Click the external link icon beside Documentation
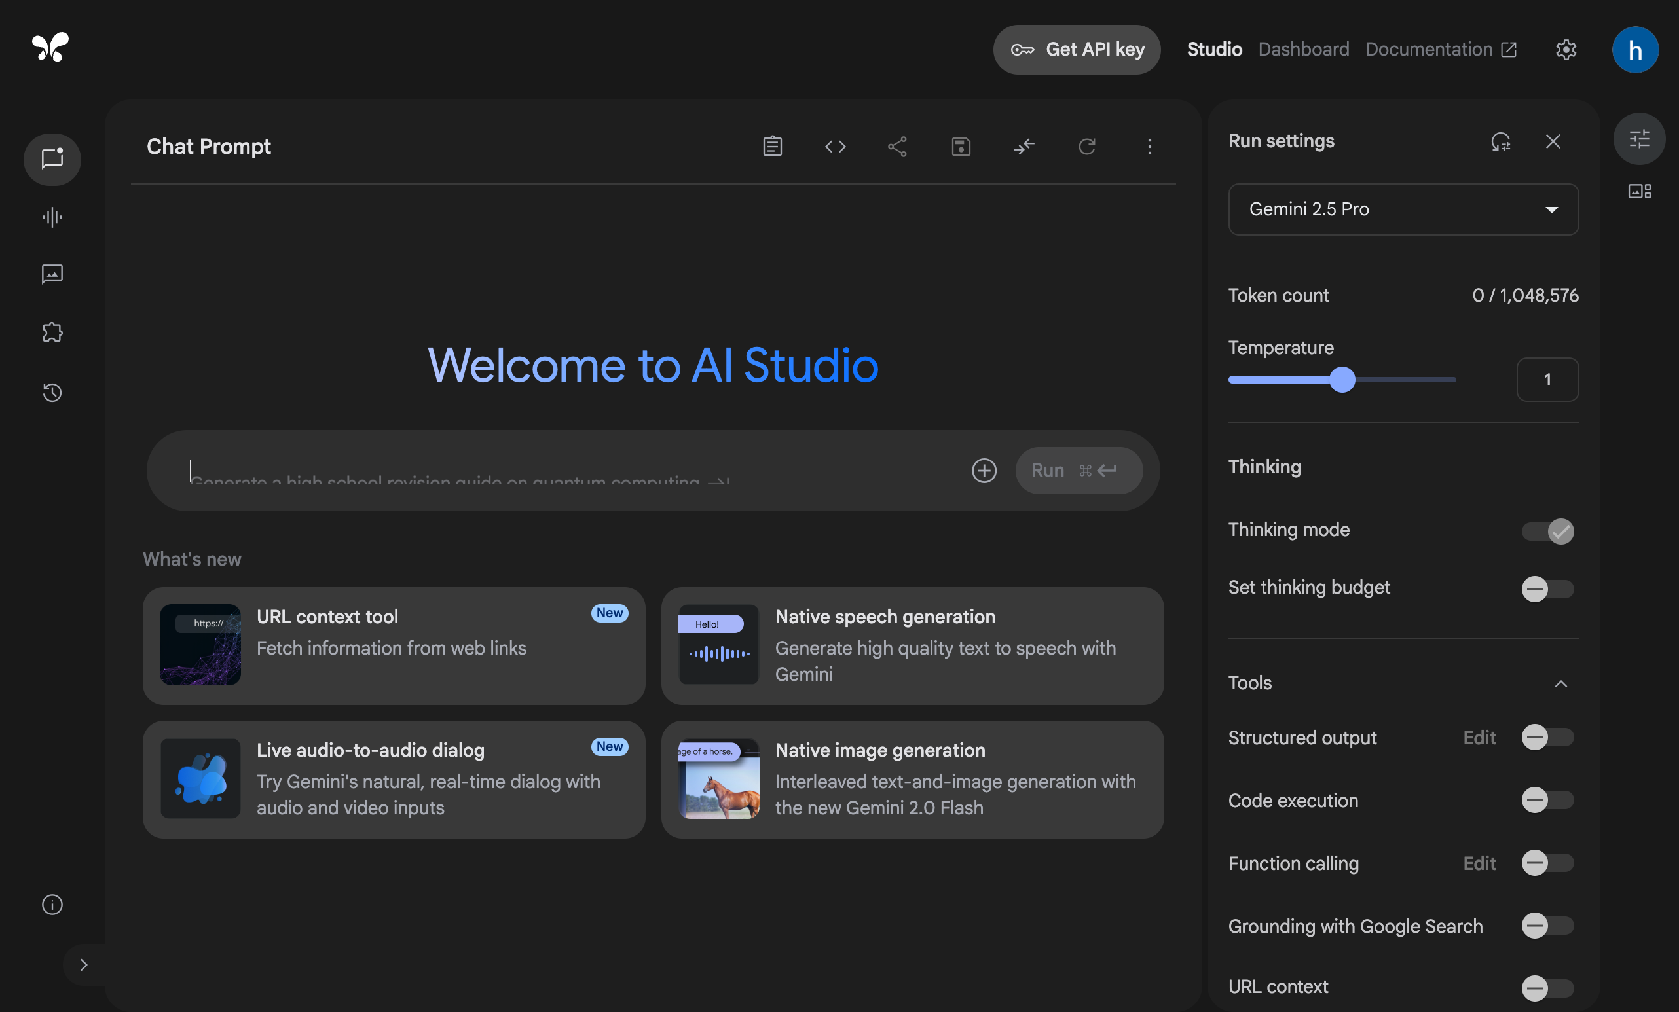Viewport: 1679px width, 1012px height. 1509,50
